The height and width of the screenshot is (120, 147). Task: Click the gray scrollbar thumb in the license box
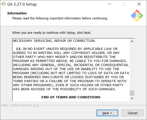(x=132, y=93)
